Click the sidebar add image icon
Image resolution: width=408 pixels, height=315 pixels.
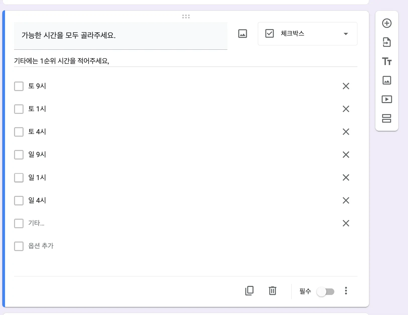pyautogui.click(x=387, y=81)
